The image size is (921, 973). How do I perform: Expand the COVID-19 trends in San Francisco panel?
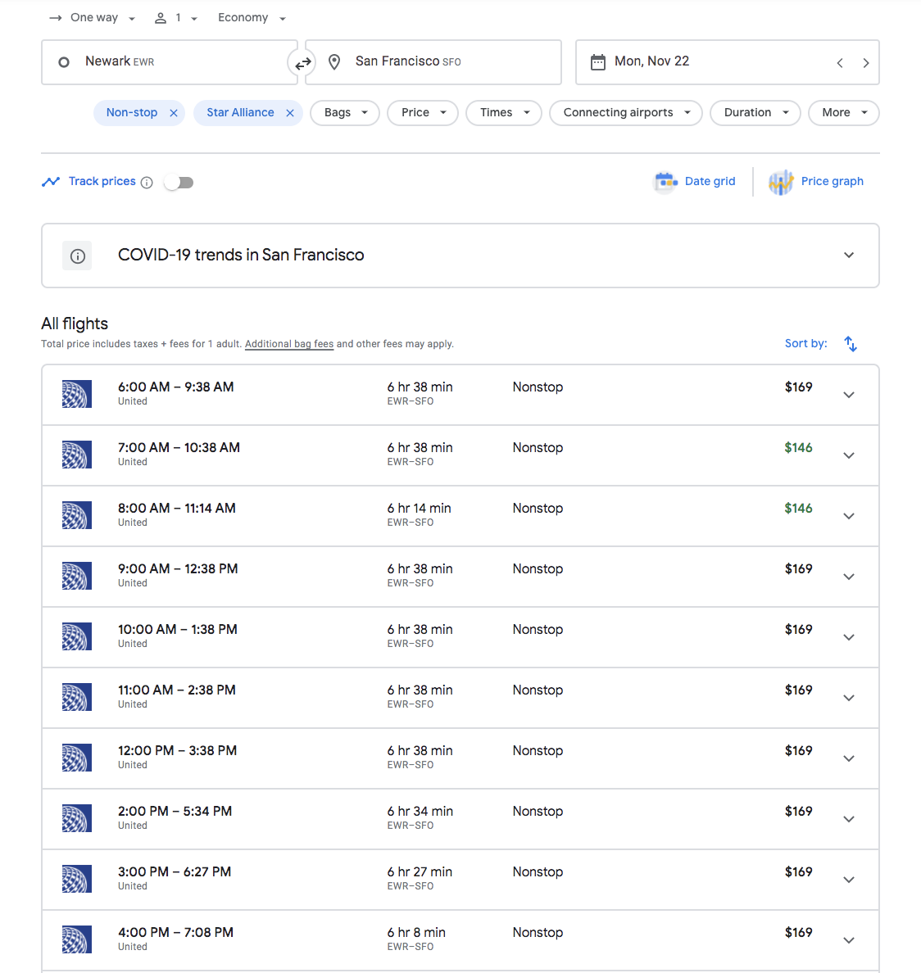click(849, 255)
